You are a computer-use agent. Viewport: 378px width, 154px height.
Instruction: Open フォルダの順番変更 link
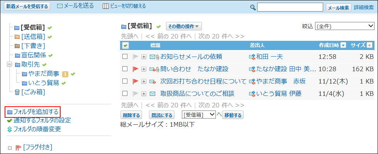pyautogui.click(x=37, y=129)
